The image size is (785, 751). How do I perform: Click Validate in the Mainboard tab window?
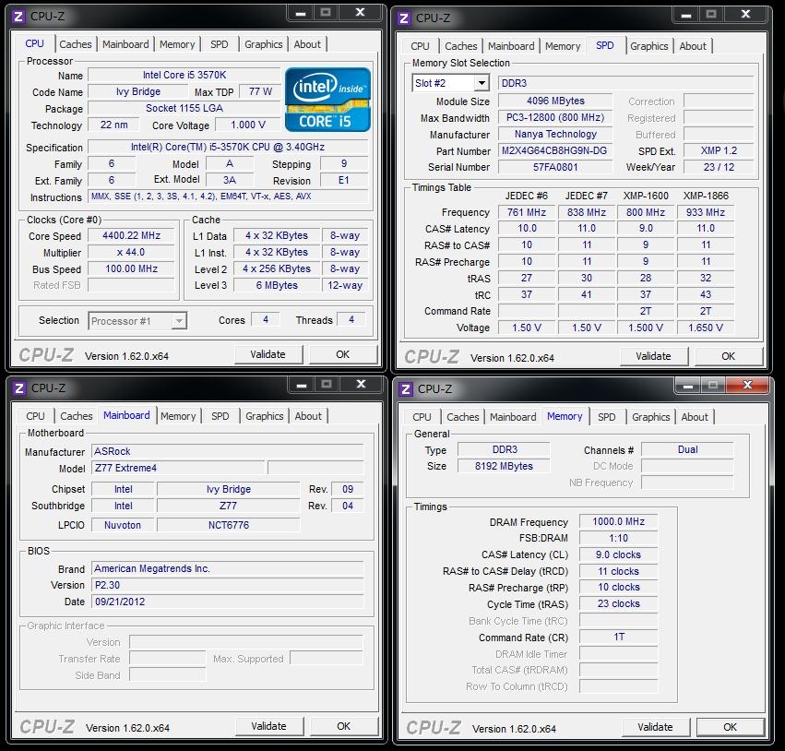tap(268, 726)
